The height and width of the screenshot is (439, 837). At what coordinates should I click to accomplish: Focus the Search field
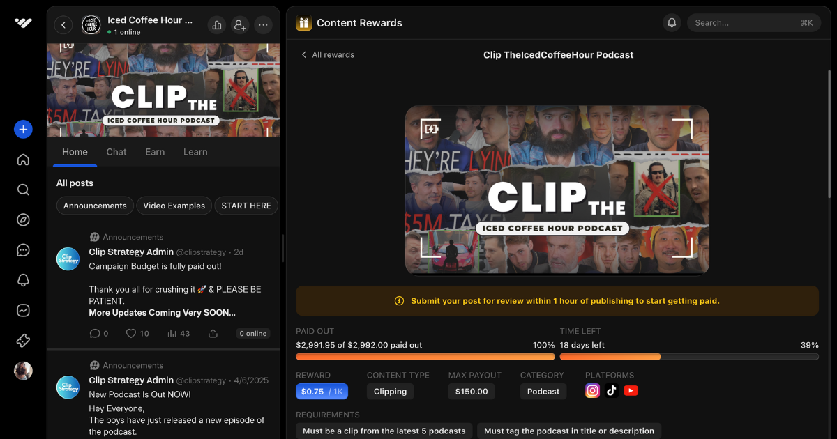point(754,23)
